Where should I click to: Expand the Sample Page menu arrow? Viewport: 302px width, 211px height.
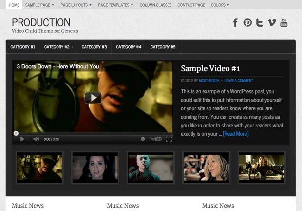(53, 5)
